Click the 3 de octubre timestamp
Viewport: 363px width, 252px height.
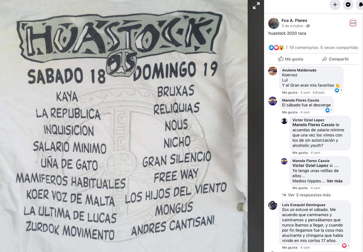[292, 26]
